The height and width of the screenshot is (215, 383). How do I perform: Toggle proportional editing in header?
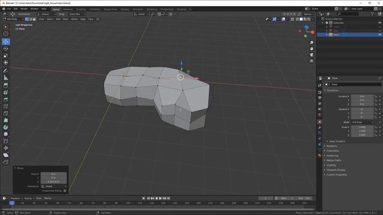tap(171, 14)
